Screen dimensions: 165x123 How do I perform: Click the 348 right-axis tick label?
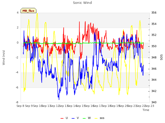coord(154,57)
